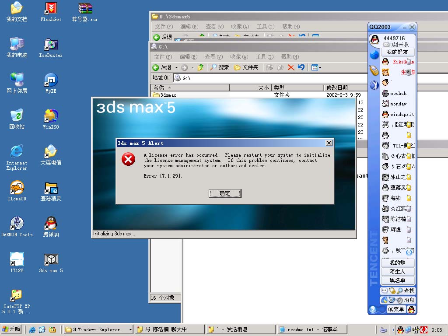Click 后退 in the G:\ window toolbar
This screenshot has height=336, width=448.
point(162,67)
